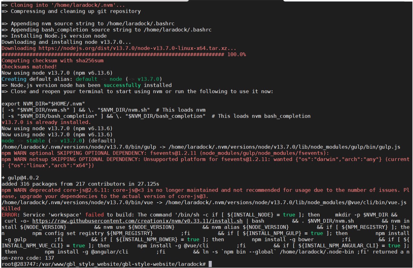Click the red 'Killed' line
The image size is (413, 268).
click(11, 209)
